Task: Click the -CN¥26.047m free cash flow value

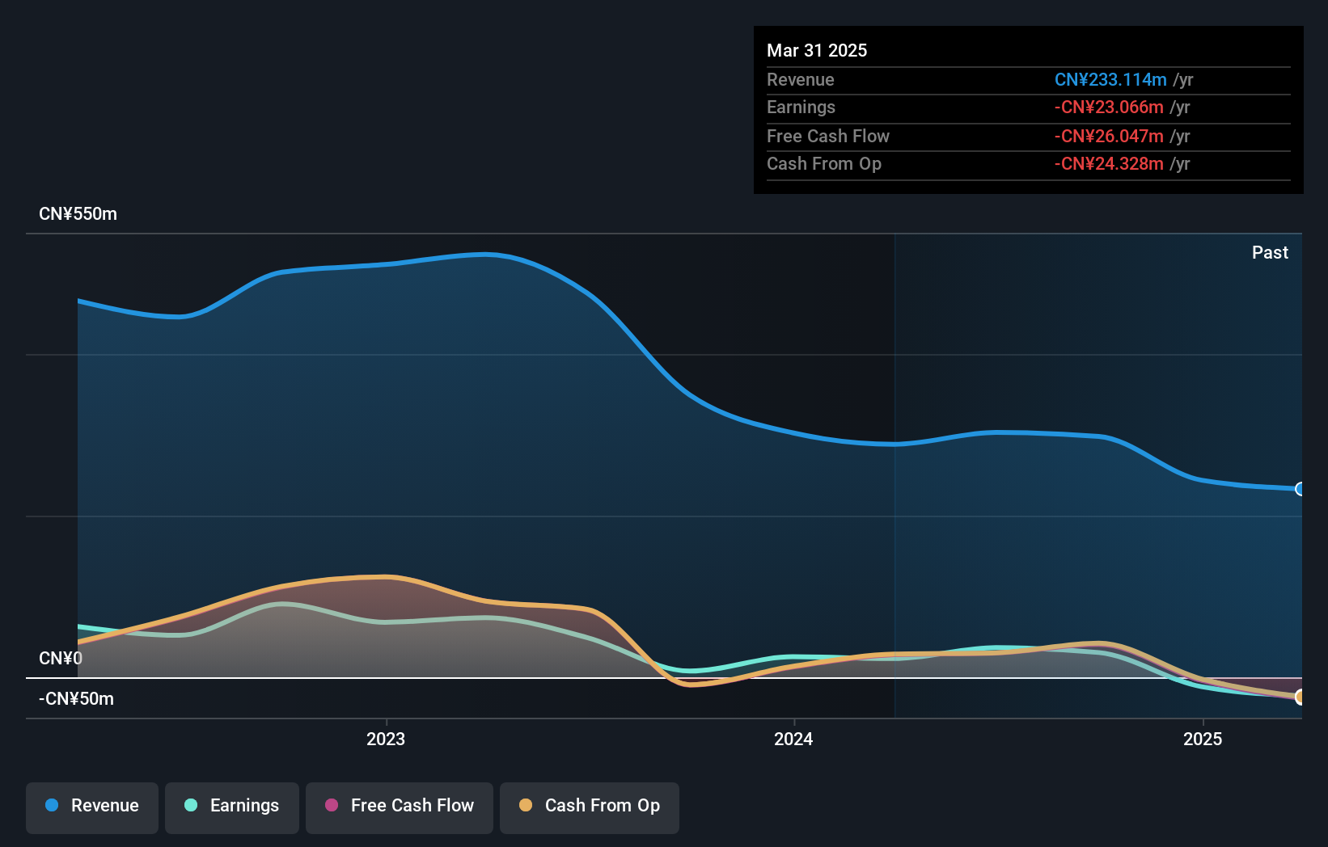Action: pos(1109,136)
